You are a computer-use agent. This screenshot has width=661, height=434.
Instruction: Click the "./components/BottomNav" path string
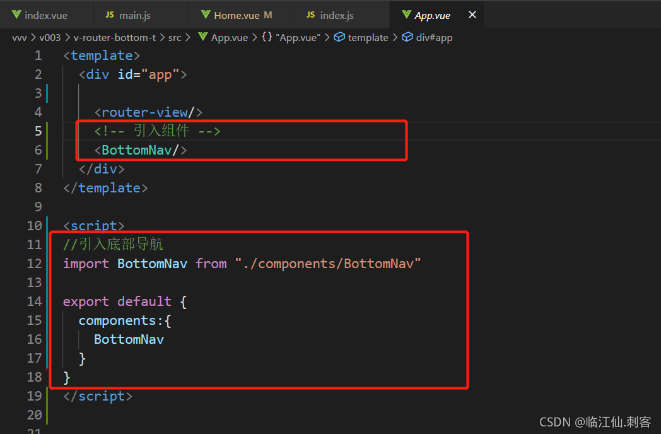[328, 264]
